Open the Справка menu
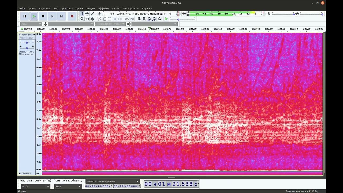343x193 pixels. click(x=147, y=9)
